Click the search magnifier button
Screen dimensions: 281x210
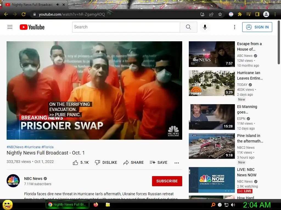coord(188,27)
